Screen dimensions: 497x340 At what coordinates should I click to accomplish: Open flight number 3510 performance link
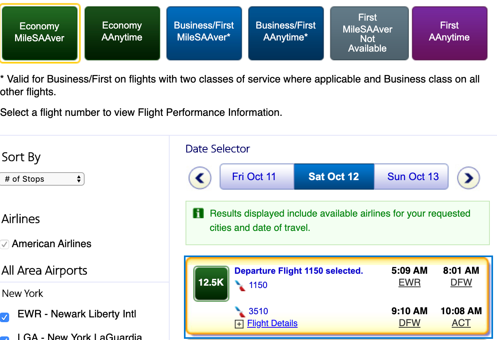pos(258,311)
